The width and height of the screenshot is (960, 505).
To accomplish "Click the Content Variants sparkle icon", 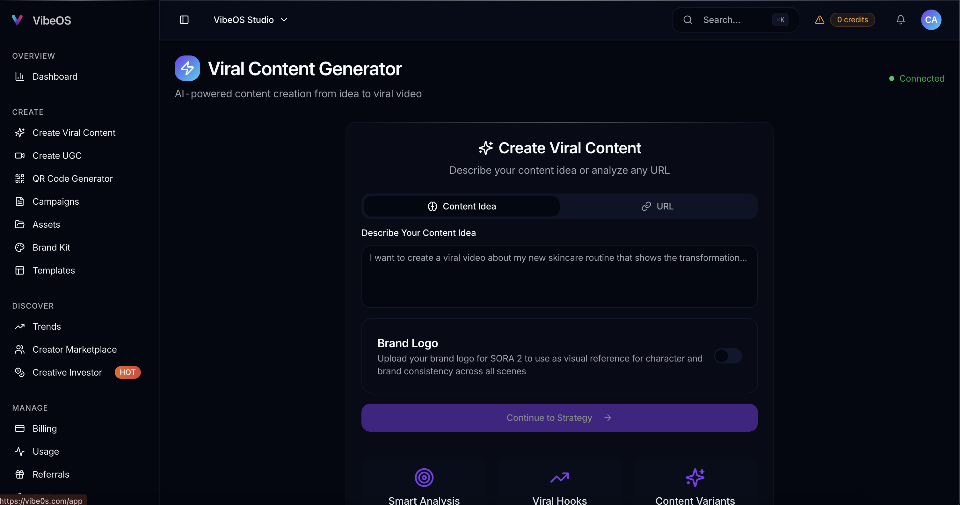I will point(695,477).
